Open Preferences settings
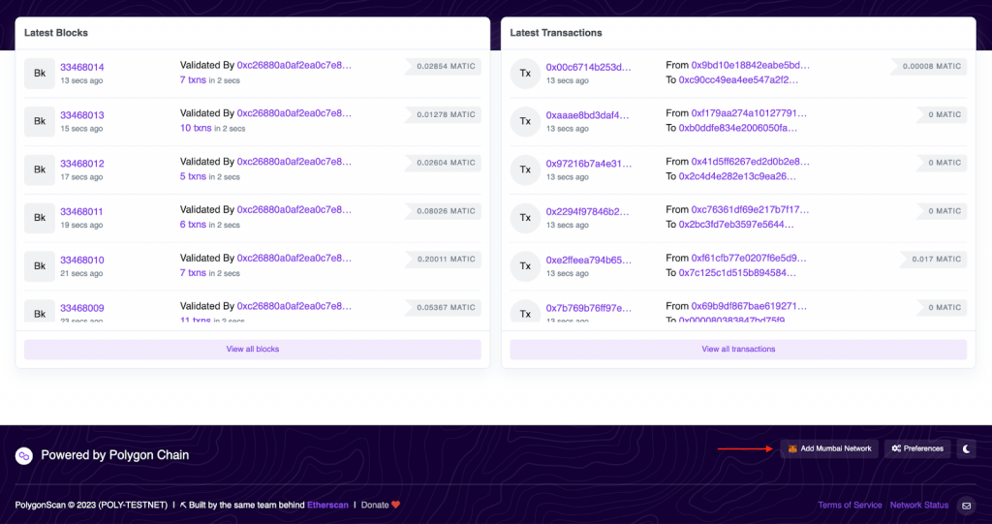The width and height of the screenshot is (992, 524). click(917, 448)
